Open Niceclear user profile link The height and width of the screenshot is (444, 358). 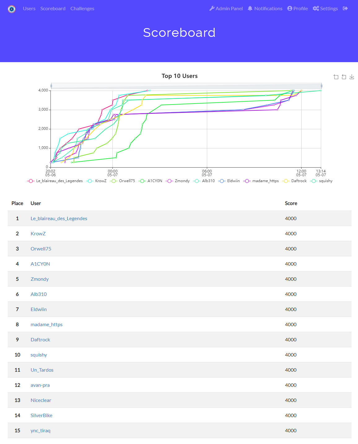coord(41,400)
